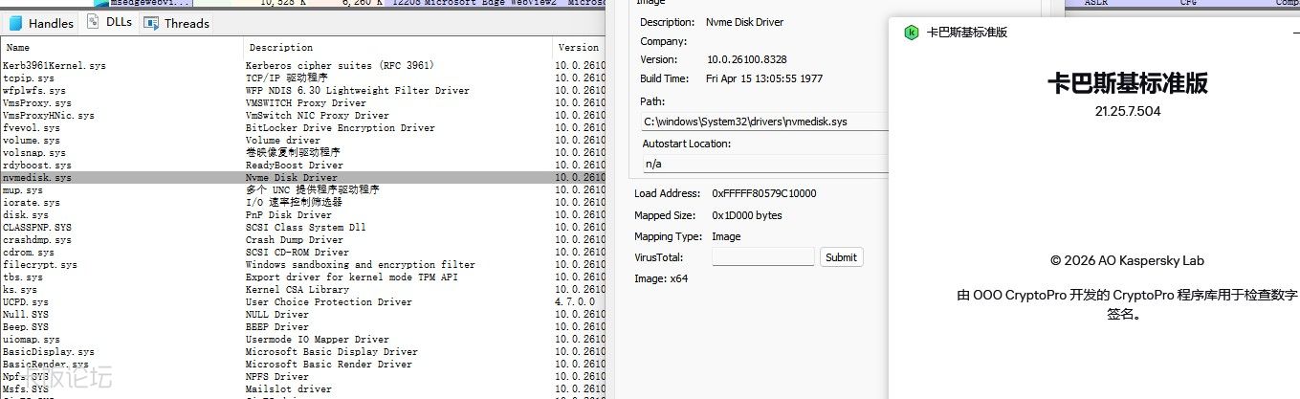Select the crashdmp.sys row
The width and height of the screenshot is (1300, 399).
click(x=303, y=239)
